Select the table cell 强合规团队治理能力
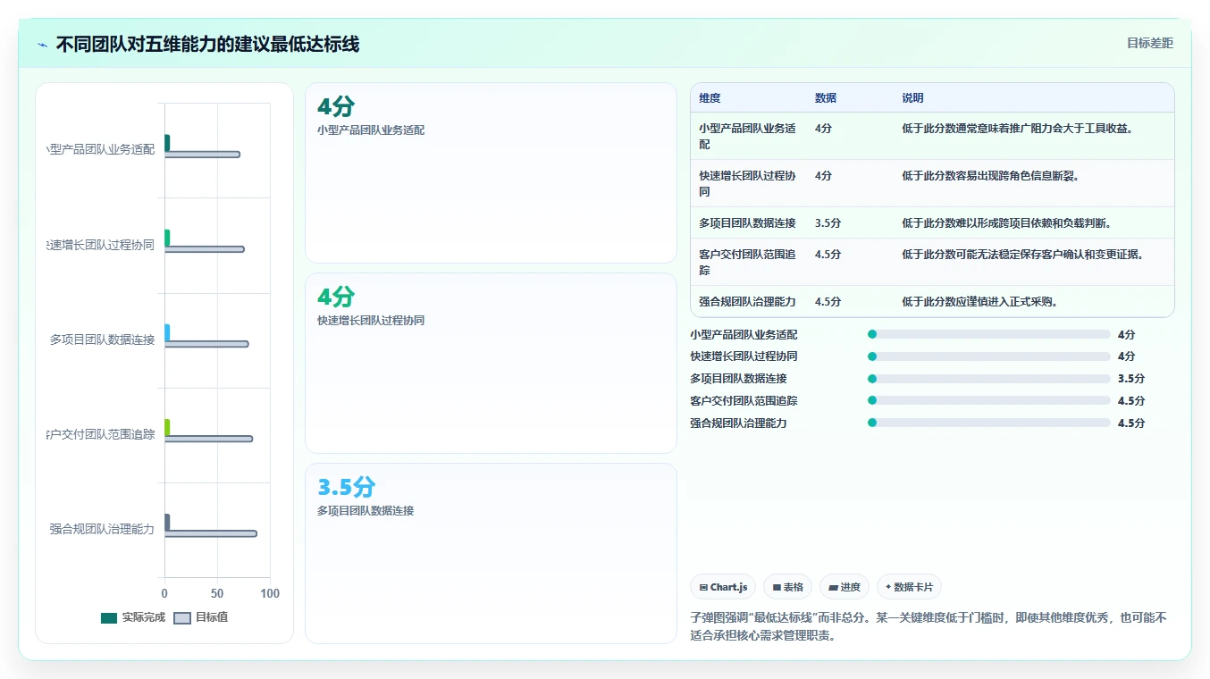 (747, 301)
